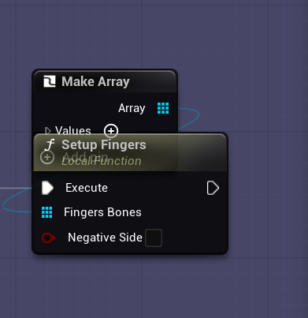
Task: Click the Local Function subtitle text
Action: click(x=102, y=161)
